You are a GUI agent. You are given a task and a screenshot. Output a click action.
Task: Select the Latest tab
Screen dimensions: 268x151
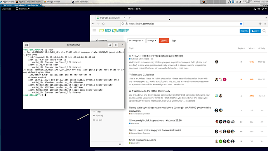click(x=164, y=40)
